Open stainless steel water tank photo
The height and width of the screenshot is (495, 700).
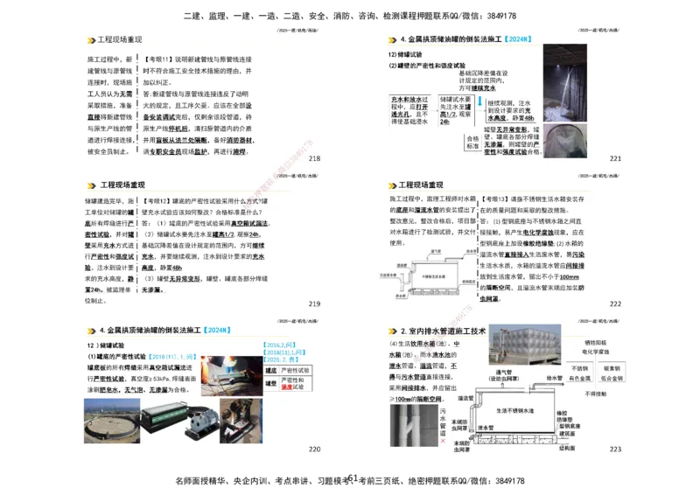pyautogui.click(x=524, y=345)
